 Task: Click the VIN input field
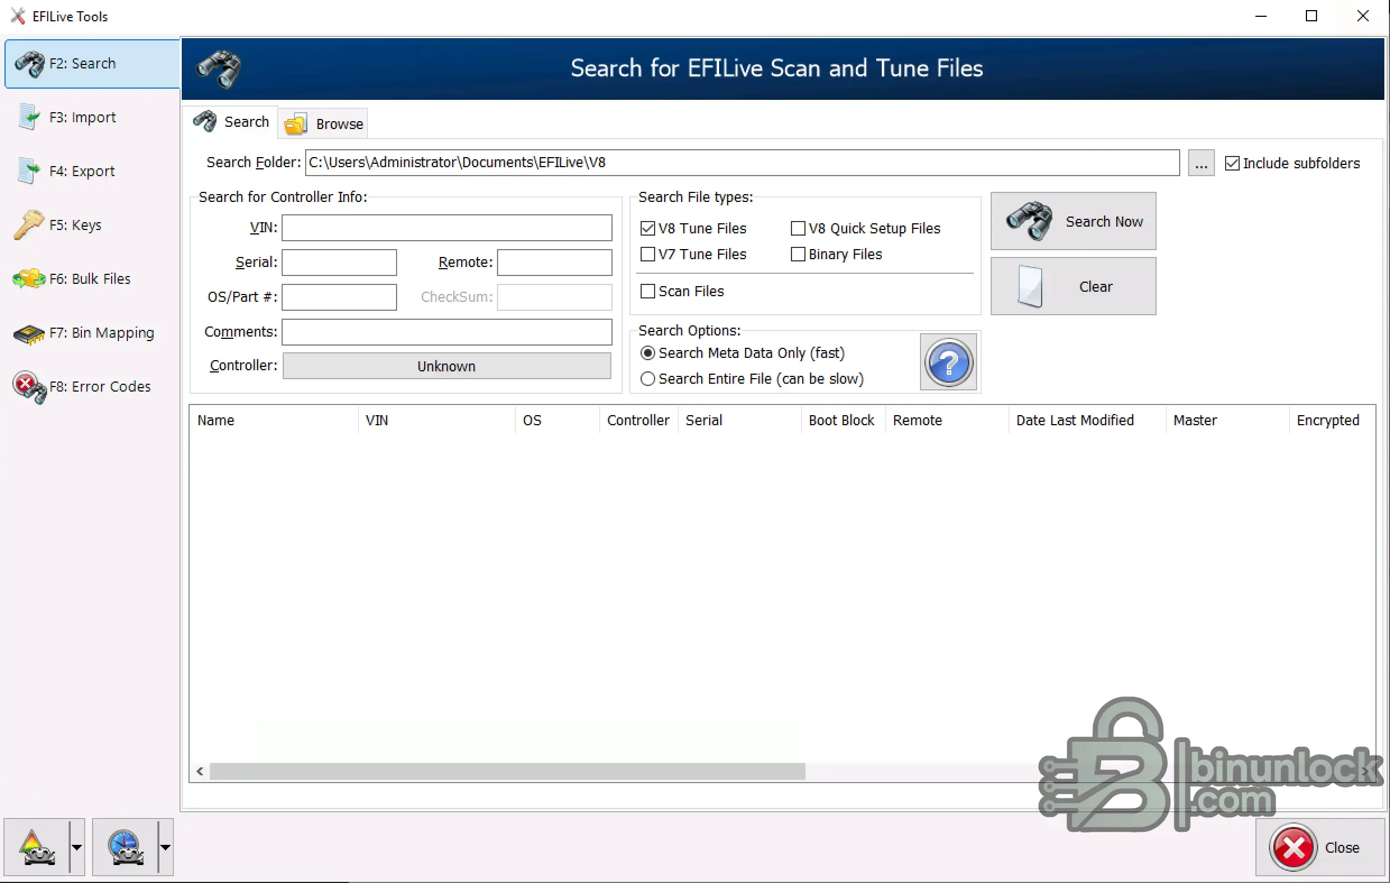click(446, 227)
